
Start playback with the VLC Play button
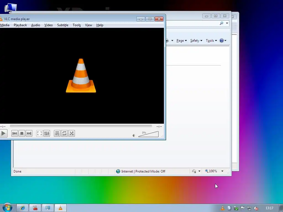3,133
